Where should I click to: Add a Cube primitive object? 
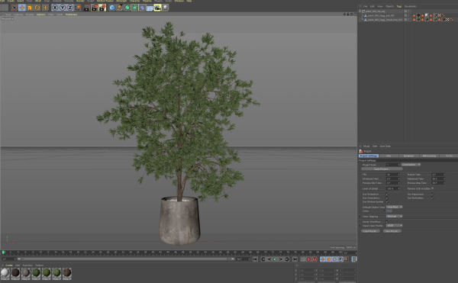click(x=112, y=8)
